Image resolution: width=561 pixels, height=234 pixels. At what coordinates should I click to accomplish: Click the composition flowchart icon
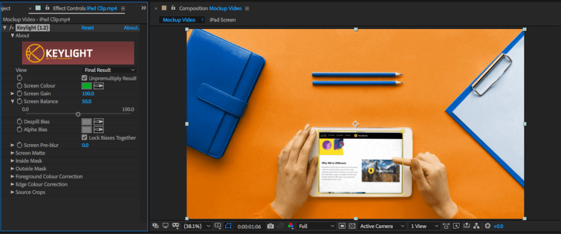pos(476,226)
